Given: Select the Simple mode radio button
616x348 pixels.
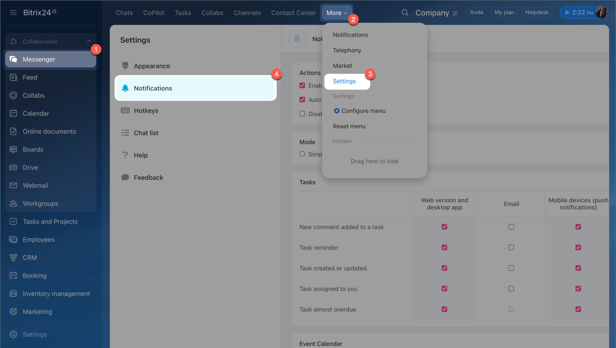Looking at the screenshot, I should [302, 154].
